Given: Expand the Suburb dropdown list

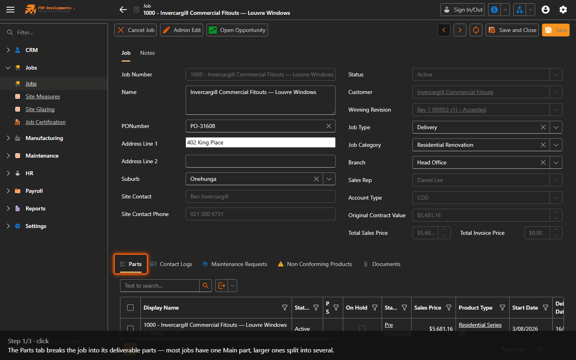Looking at the screenshot, I should tap(329, 179).
